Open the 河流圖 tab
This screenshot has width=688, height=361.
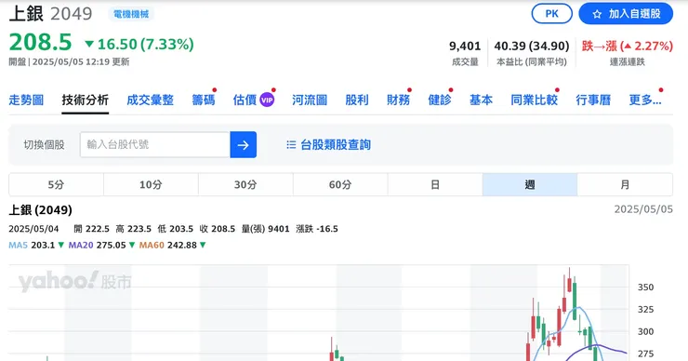point(310,100)
